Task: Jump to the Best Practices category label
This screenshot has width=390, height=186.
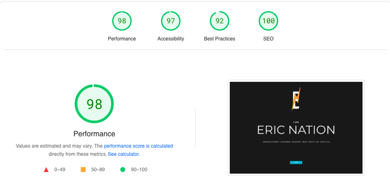Action: (220, 39)
